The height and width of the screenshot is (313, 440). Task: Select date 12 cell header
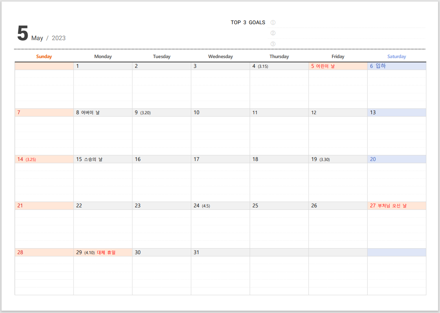coord(338,112)
